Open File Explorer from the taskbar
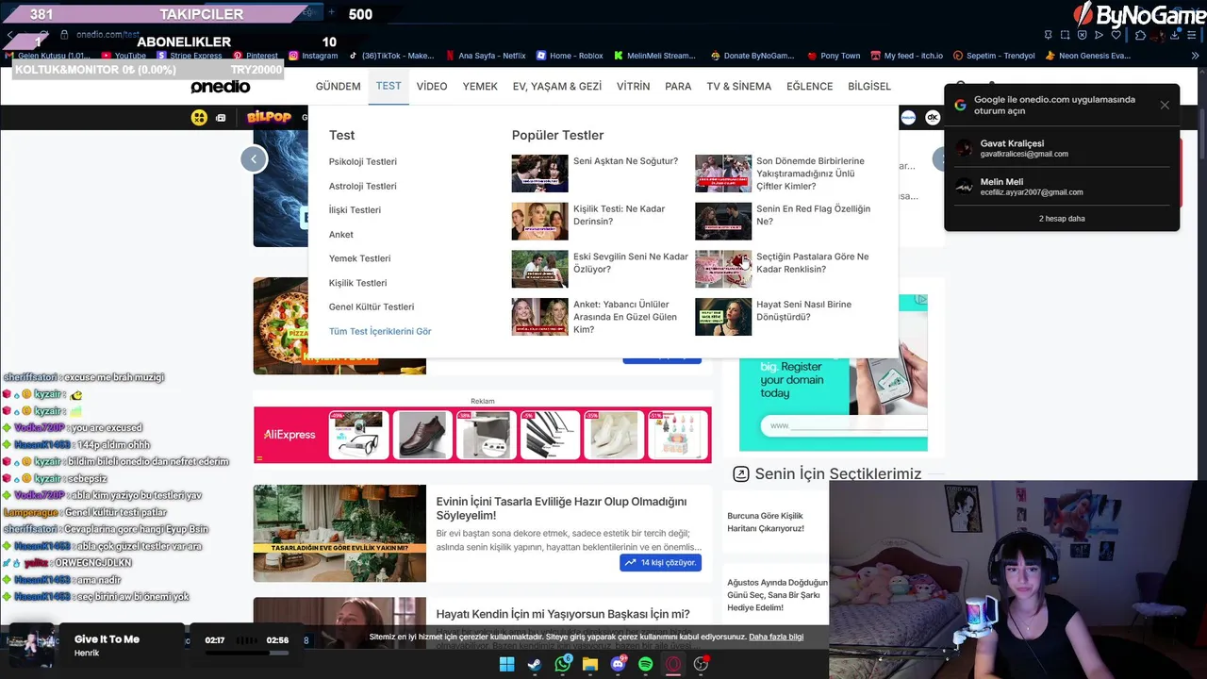 coord(590,664)
